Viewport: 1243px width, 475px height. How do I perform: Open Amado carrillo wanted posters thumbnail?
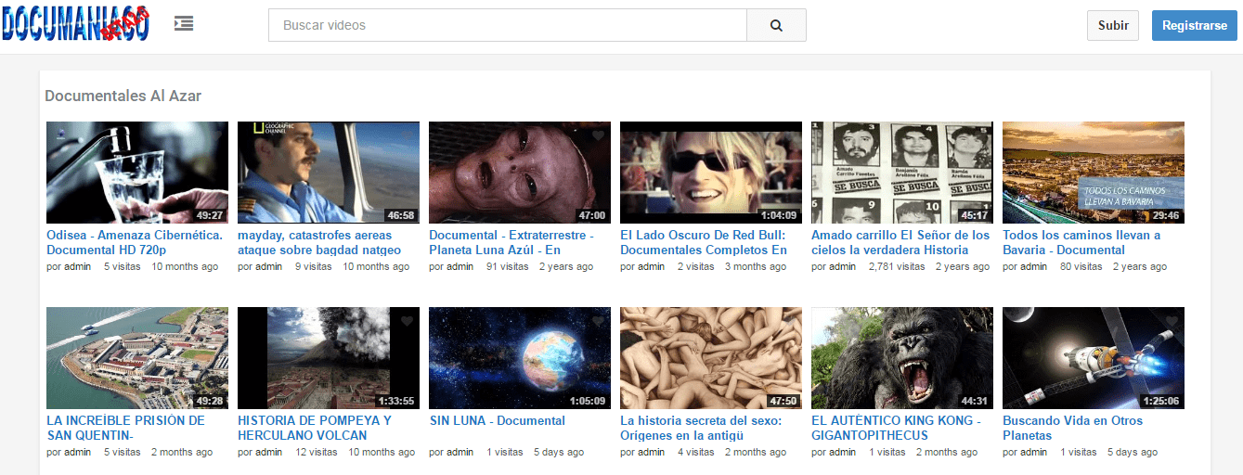[902, 173]
